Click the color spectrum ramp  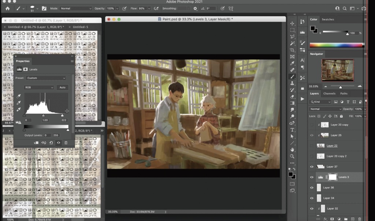tap(337, 45)
